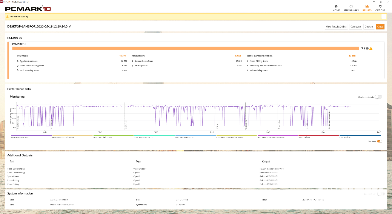This screenshot has height=214, width=392.
Task: Click the orange PCMark 10 score bar
Action: tap(185, 49)
